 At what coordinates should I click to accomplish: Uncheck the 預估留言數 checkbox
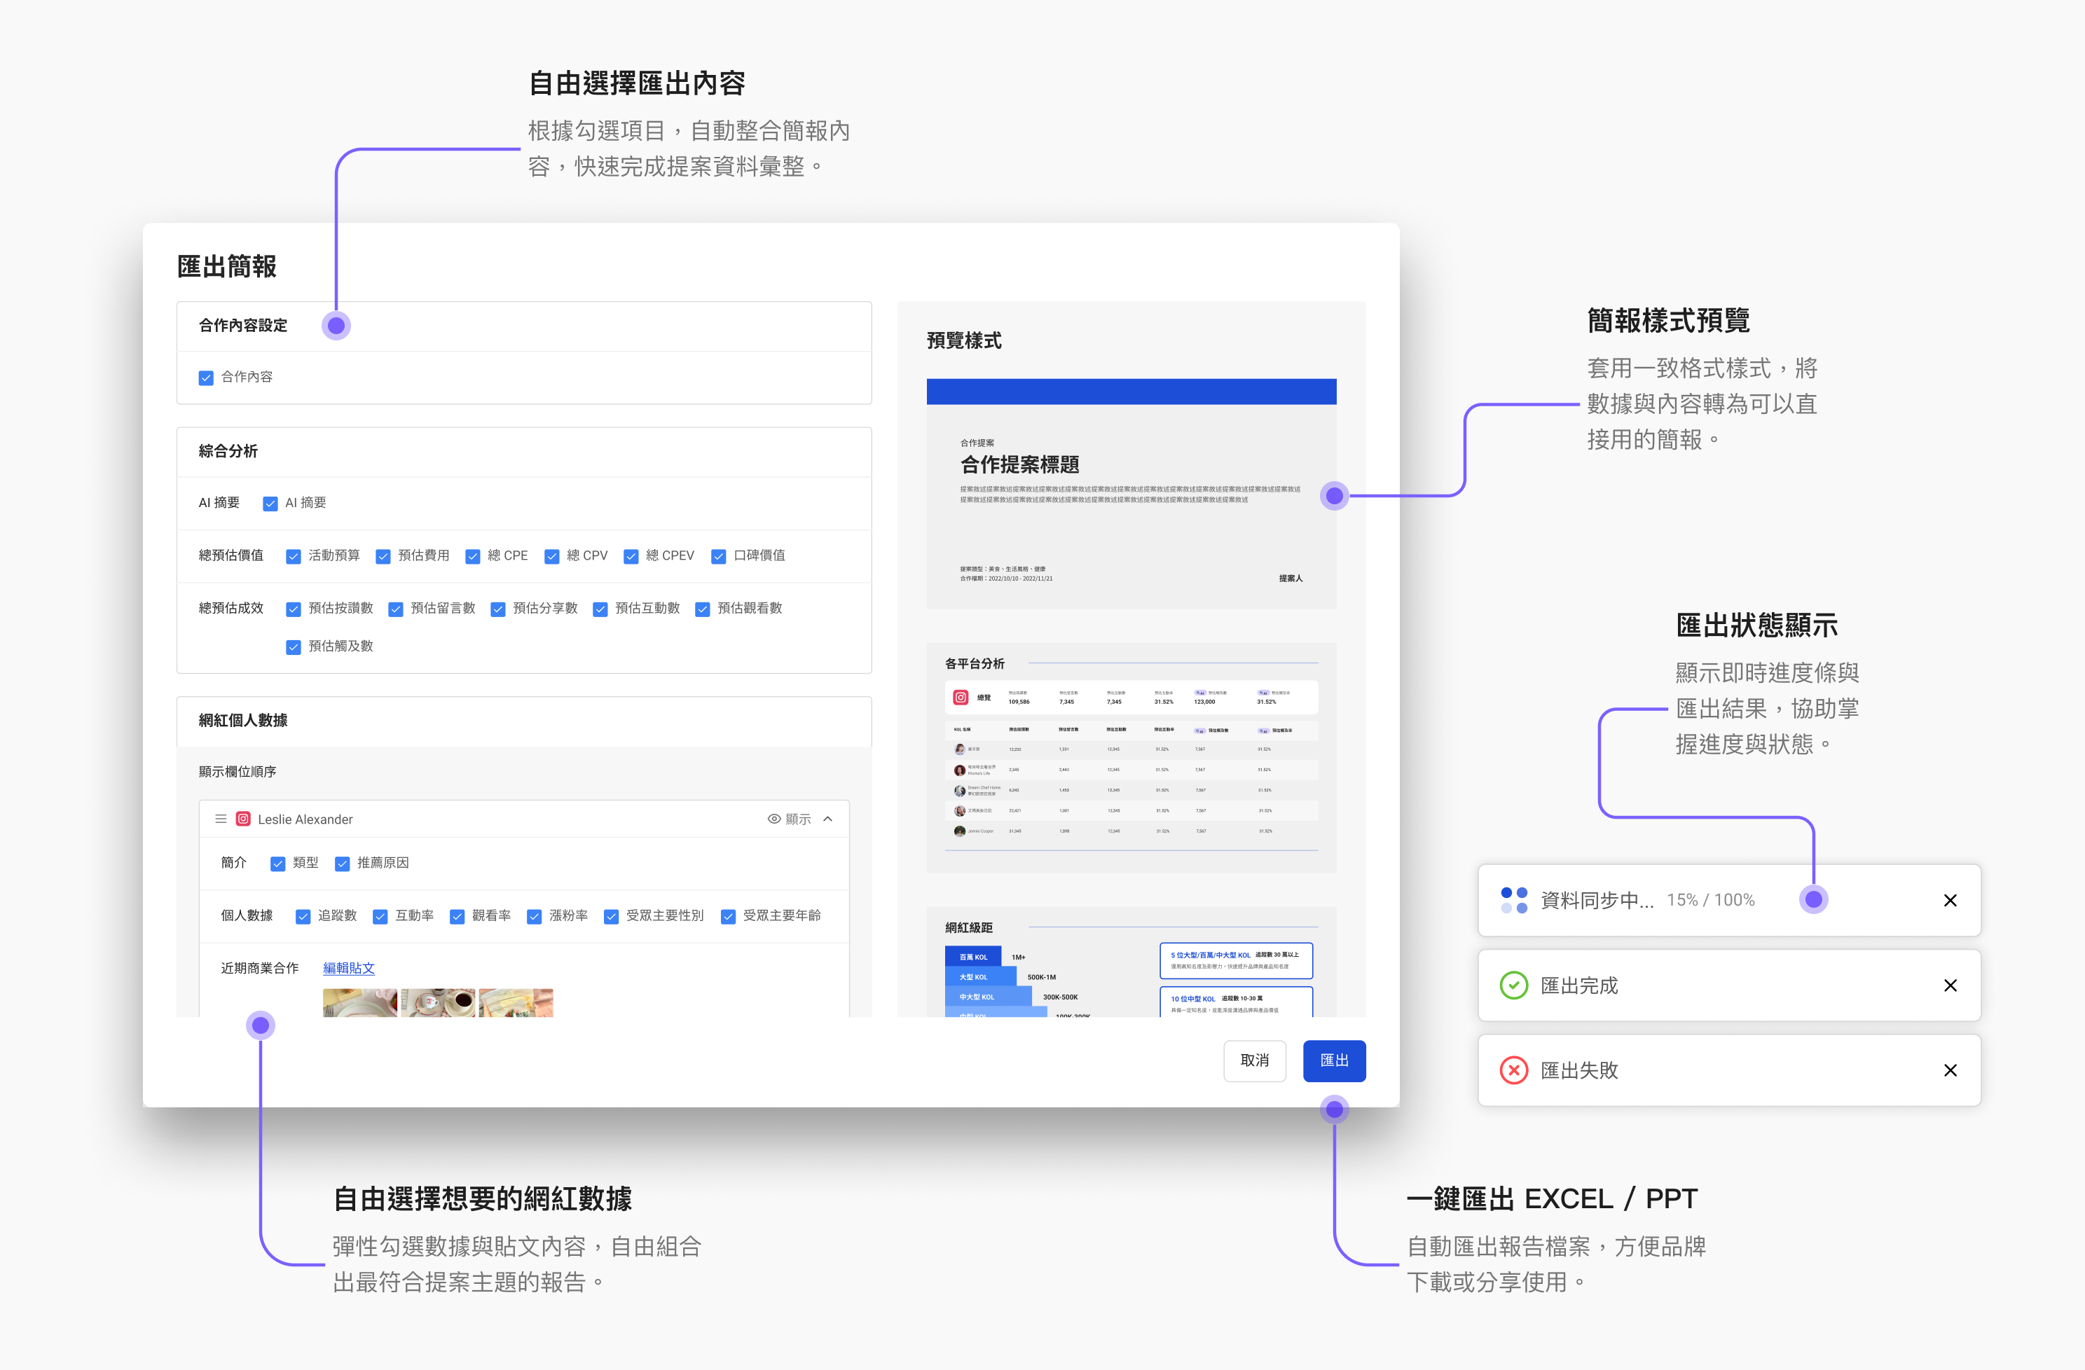396,609
